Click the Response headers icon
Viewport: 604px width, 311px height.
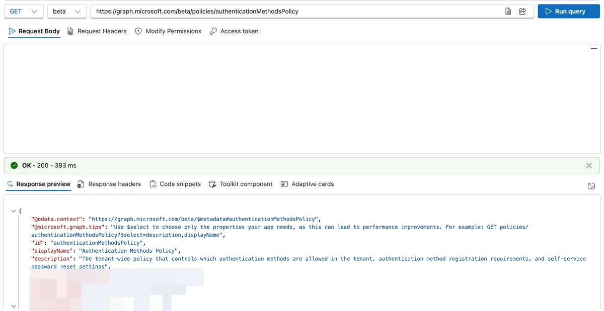point(81,184)
